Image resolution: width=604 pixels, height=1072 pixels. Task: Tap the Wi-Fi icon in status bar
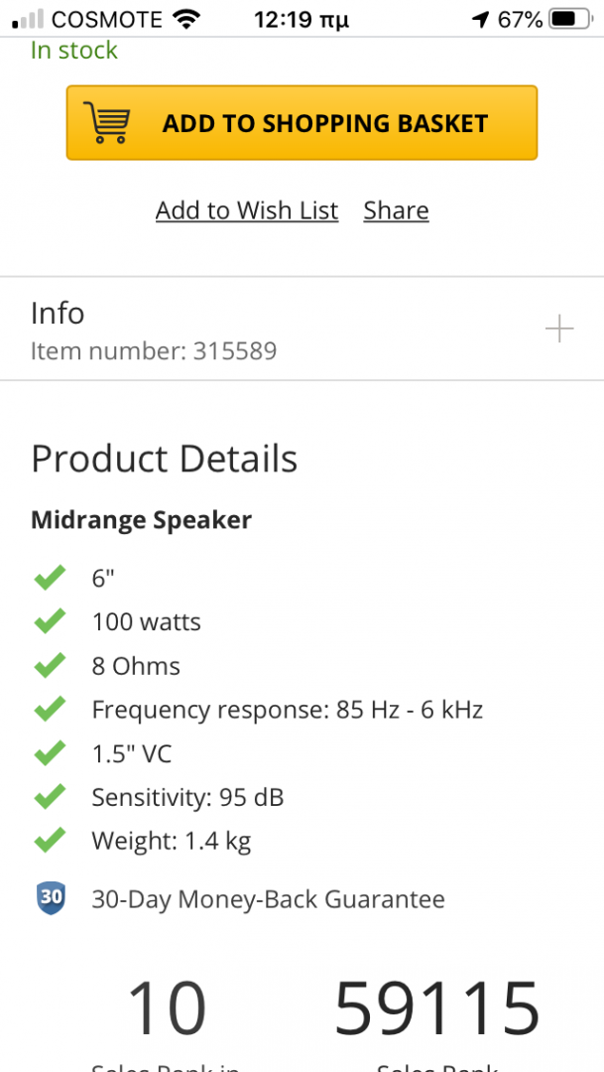coord(184,19)
